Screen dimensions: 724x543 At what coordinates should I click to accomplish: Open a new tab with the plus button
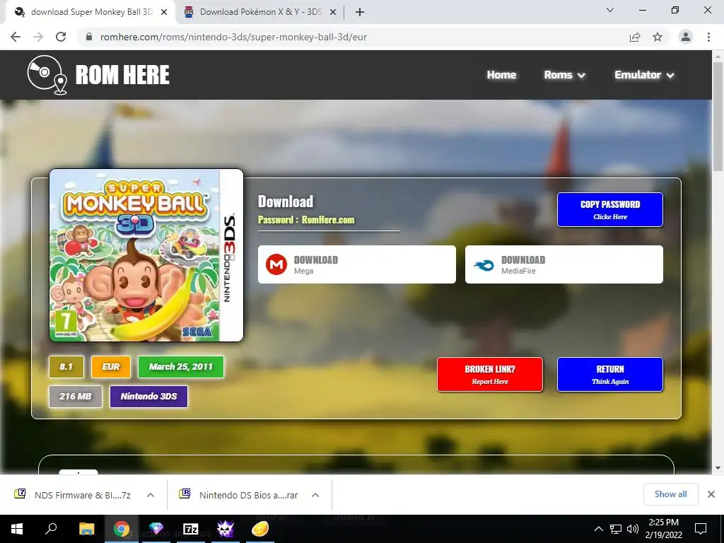(360, 12)
